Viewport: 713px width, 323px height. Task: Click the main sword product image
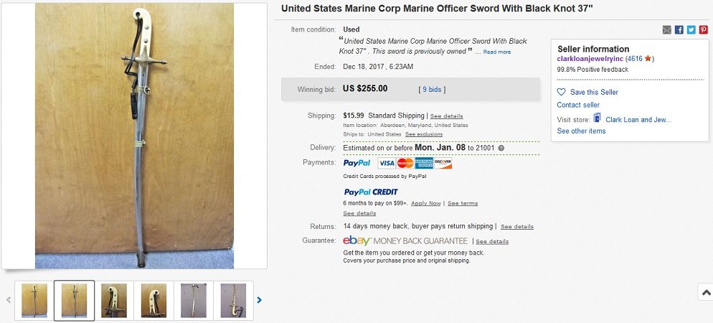click(x=134, y=136)
